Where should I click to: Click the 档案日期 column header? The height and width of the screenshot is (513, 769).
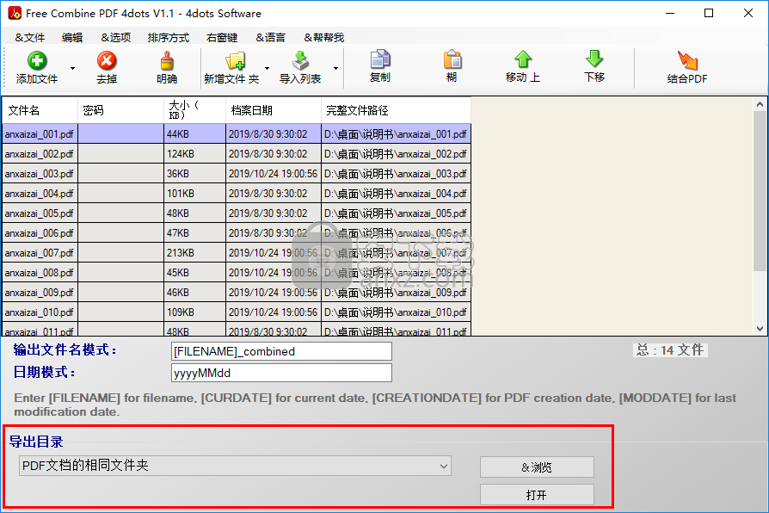pos(274,110)
